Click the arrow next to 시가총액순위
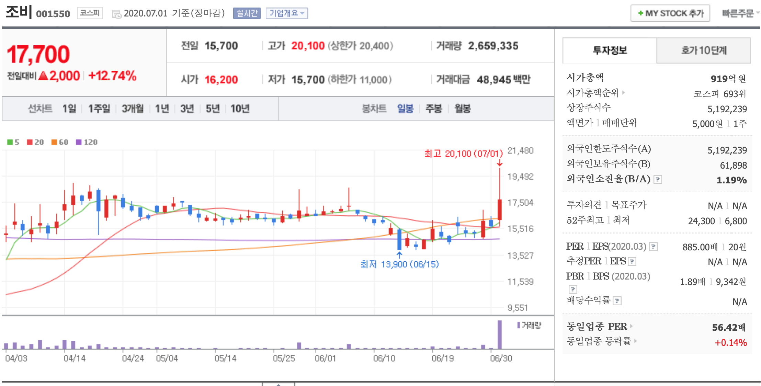Image resolution: width=761 pixels, height=386 pixels. [x=623, y=93]
